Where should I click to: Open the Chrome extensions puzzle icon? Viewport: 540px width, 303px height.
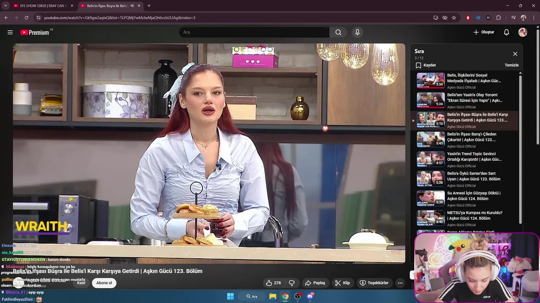pos(499,18)
